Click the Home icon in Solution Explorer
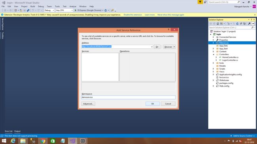 click(218, 24)
